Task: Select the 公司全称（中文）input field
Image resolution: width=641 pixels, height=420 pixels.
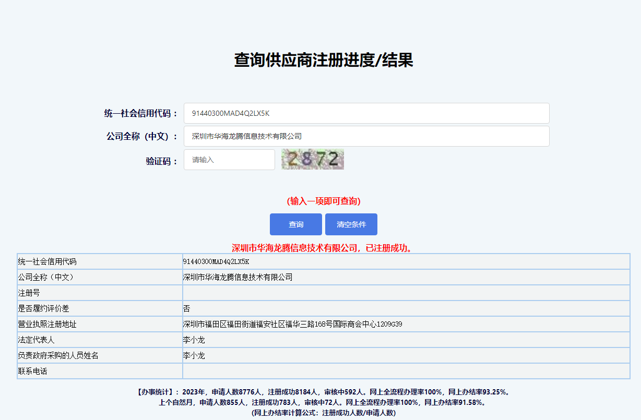Action: (x=365, y=136)
